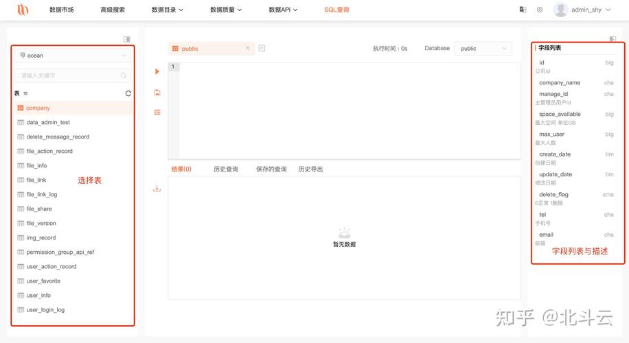The image size is (629, 343).
Task: Go to 数据市场 page
Action: coord(61,10)
